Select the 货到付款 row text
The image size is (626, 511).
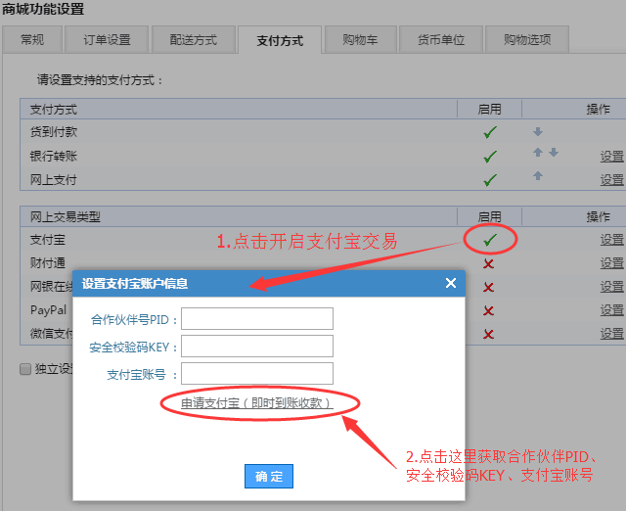click(54, 132)
